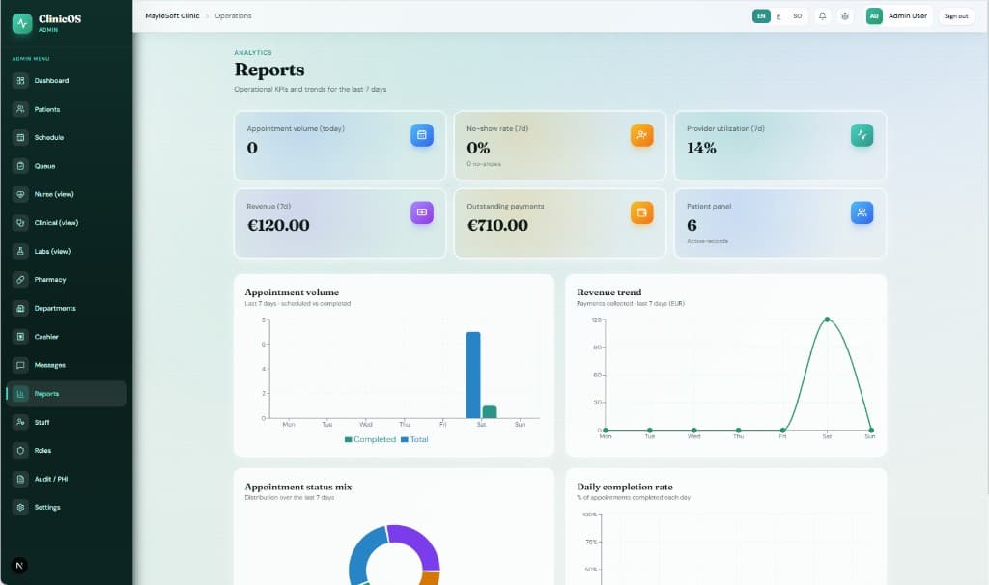This screenshot has height=585, width=989.
Task: Click the Appointment status mix title
Action: tap(298, 487)
